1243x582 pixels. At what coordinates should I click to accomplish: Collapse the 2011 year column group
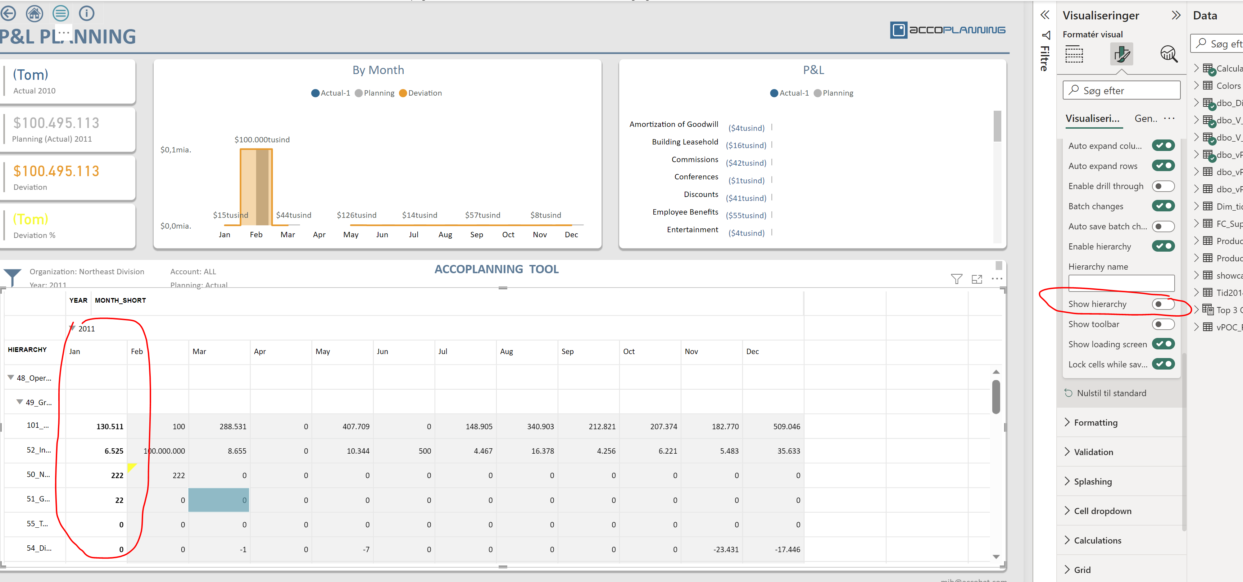[x=72, y=328]
